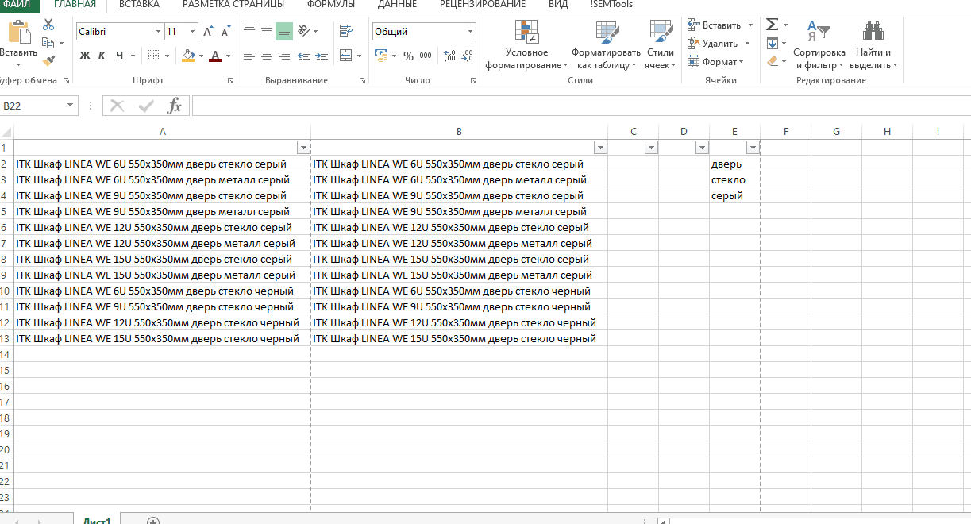
Task: Open the filter dropdown in column E header
Action: (x=753, y=148)
